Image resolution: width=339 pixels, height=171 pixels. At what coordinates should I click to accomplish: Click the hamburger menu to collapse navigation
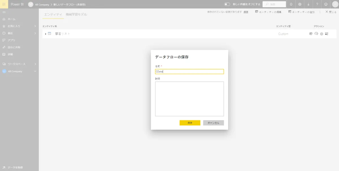[x=4, y=12]
